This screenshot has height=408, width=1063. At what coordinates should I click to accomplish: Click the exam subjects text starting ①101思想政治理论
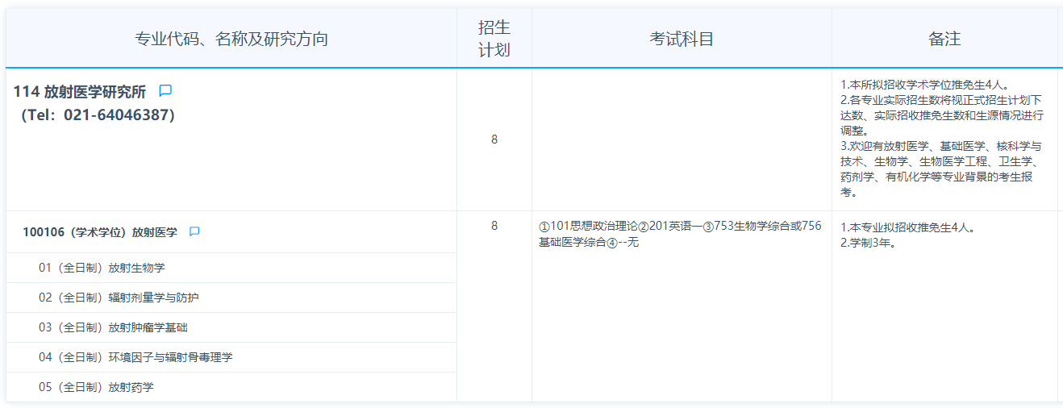pyautogui.click(x=680, y=234)
